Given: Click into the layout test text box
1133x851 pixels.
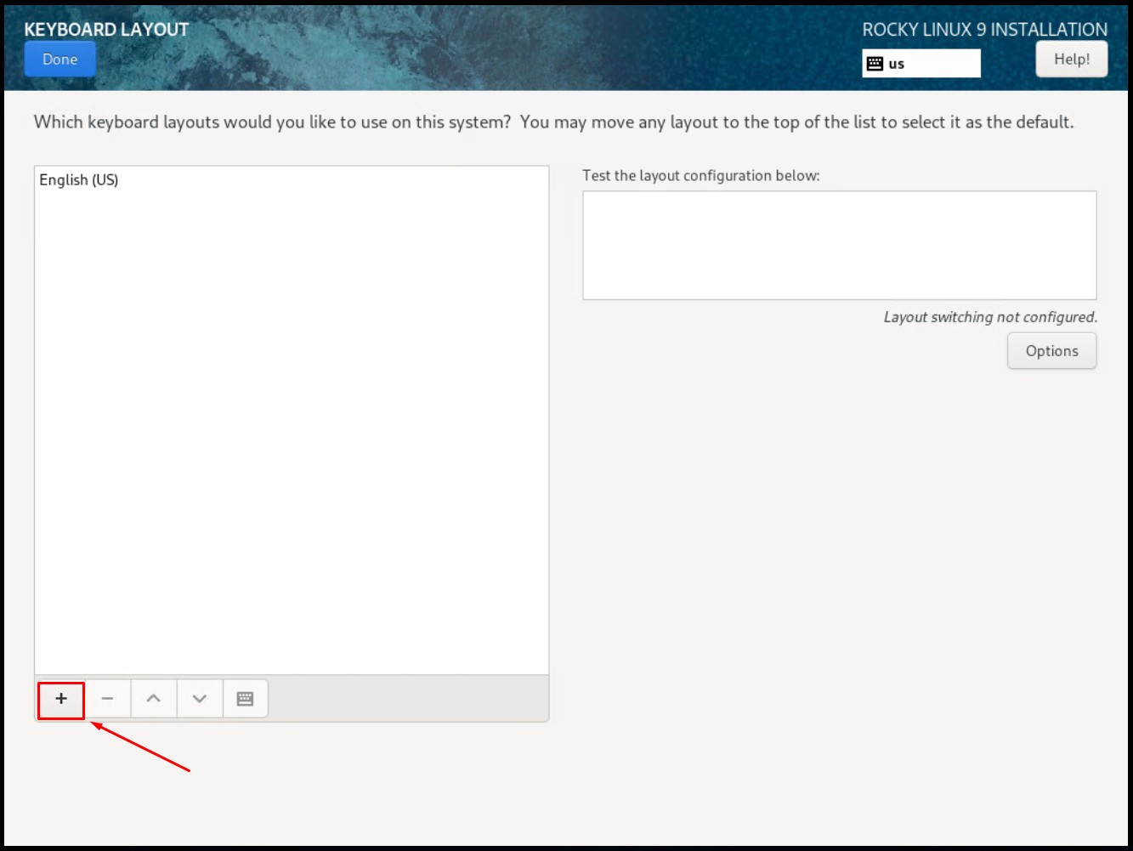Looking at the screenshot, I should pos(839,245).
